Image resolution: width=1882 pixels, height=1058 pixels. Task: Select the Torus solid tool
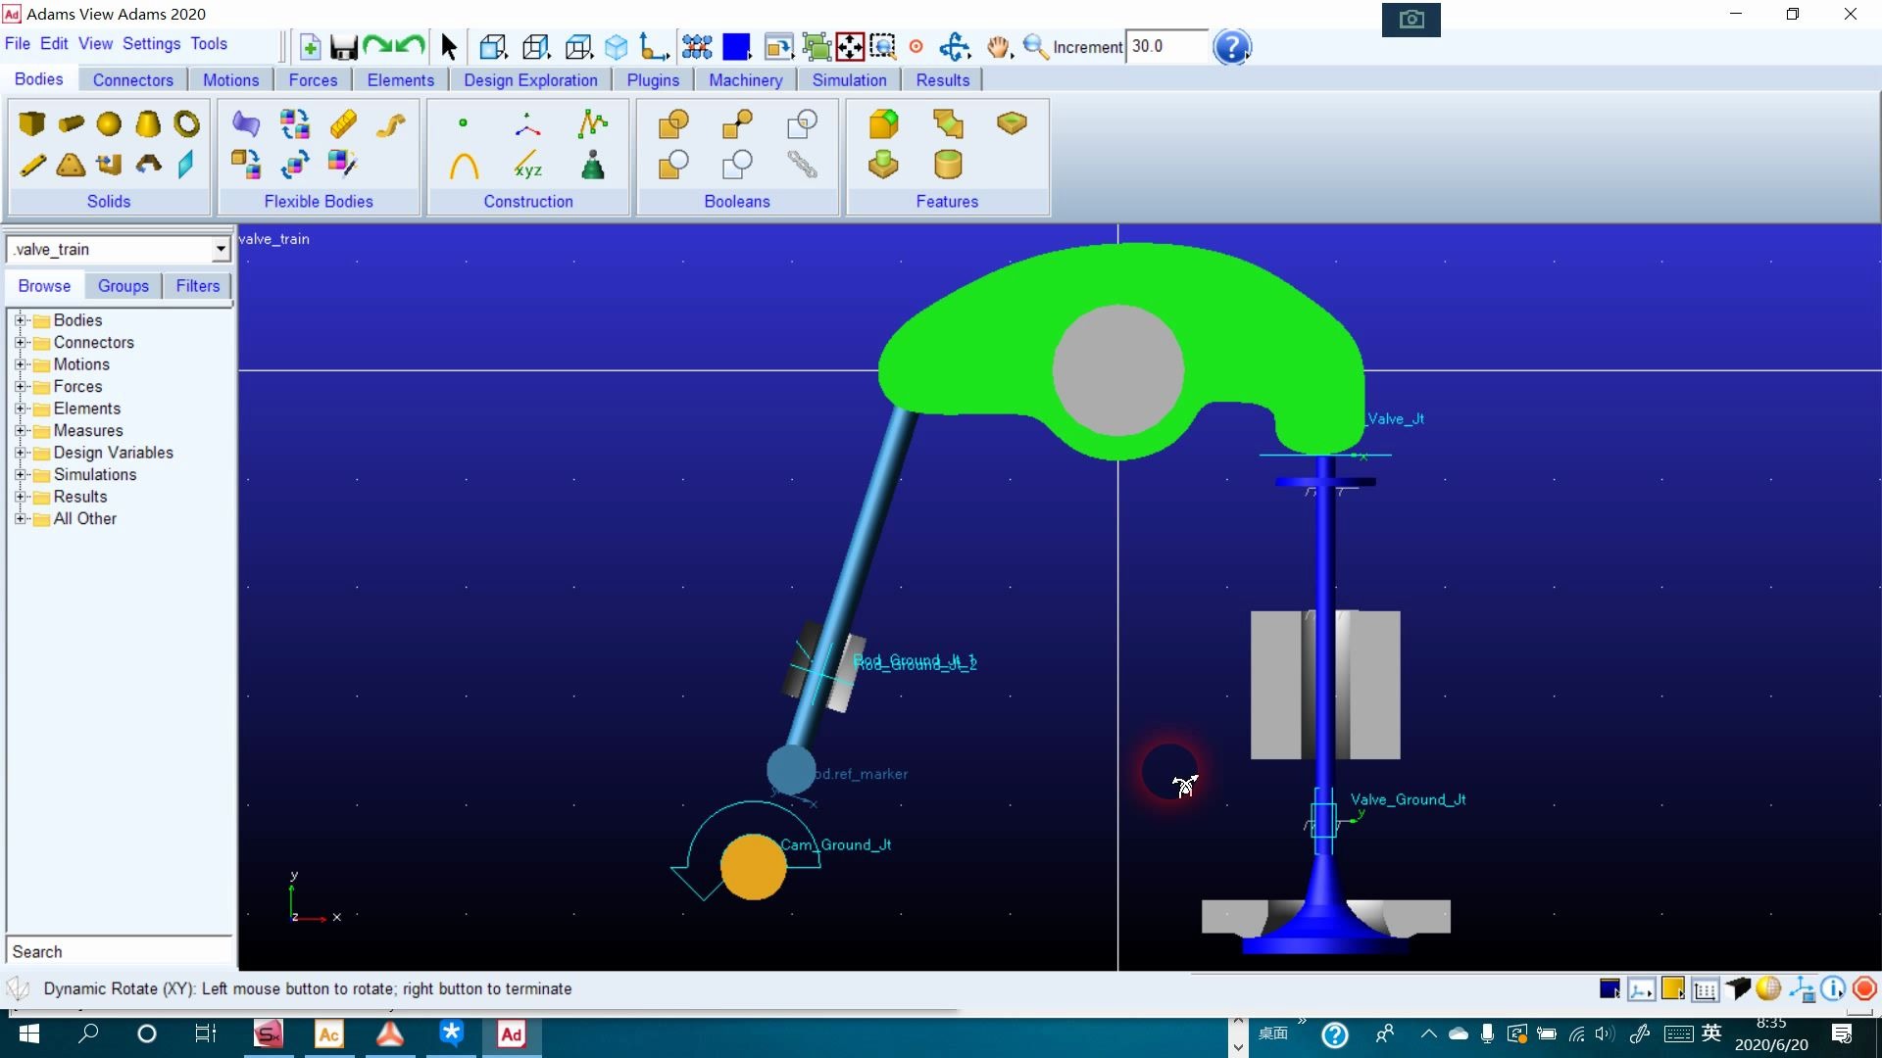tap(186, 123)
